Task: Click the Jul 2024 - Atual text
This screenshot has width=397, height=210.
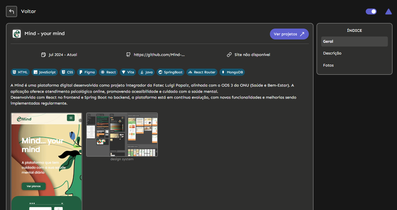Action: [63, 54]
